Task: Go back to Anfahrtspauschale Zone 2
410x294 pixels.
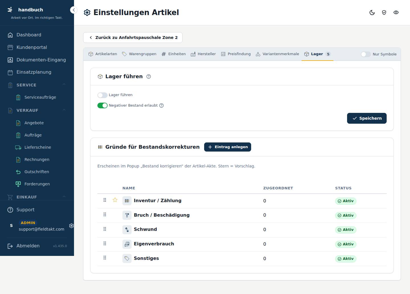Action: [x=133, y=38]
